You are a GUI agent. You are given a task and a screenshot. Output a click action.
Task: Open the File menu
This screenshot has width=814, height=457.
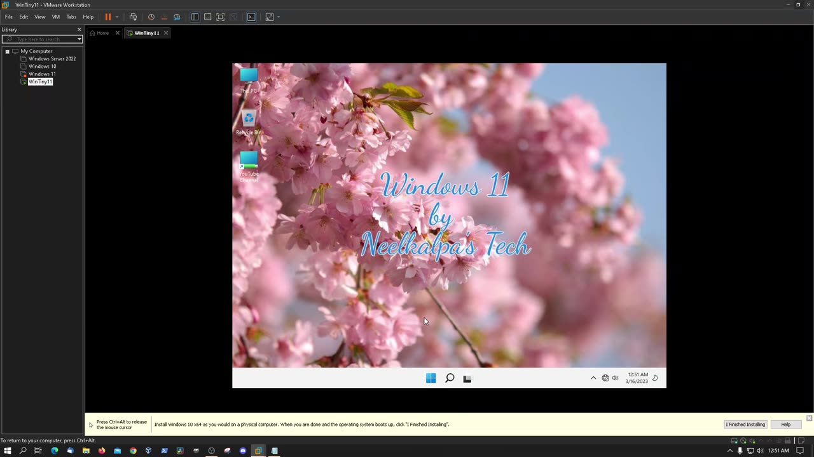[x=9, y=17]
